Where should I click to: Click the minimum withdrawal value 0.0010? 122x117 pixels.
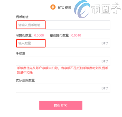coord(76,35)
